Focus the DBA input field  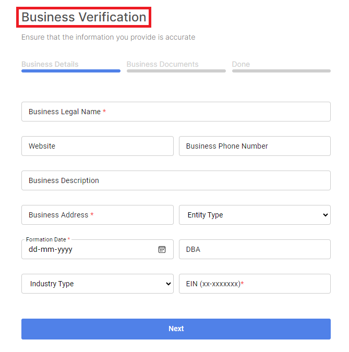point(255,249)
